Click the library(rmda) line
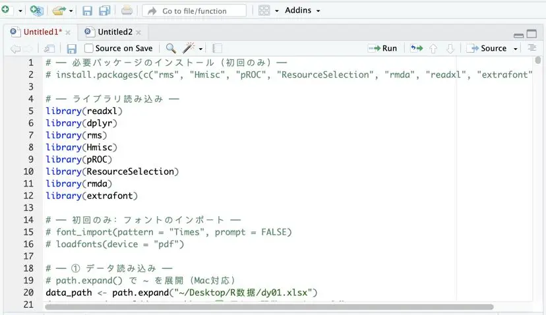 click(x=79, y=183)
